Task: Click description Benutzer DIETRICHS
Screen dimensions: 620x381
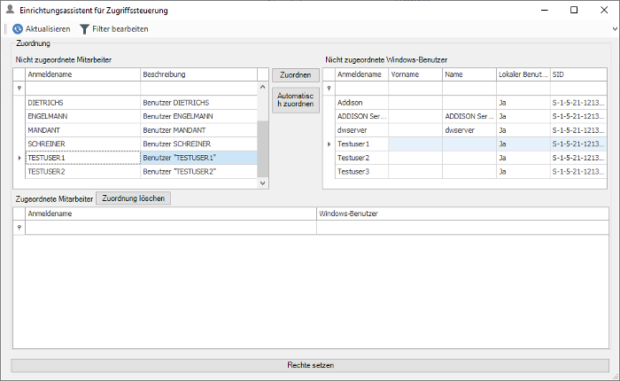Action: tap(176, 103)
